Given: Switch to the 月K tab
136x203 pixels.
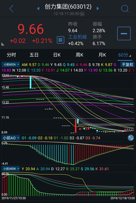Looking at the screenshot, I should pyautogui.click(x=102, y=55).
